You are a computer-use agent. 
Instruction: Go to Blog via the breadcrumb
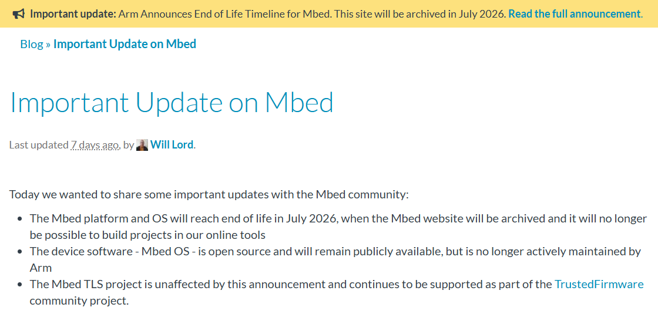point(32,44)
